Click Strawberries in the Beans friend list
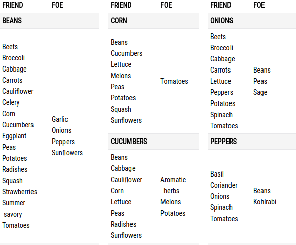The image size is (296, 245). 20,192
